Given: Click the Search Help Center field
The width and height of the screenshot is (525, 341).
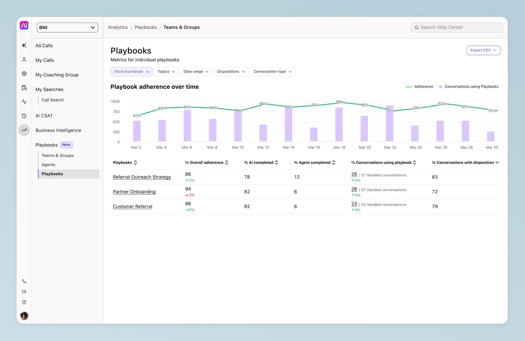Looking at the screenshot, I should pyautogui.click(x=457, y=28).
